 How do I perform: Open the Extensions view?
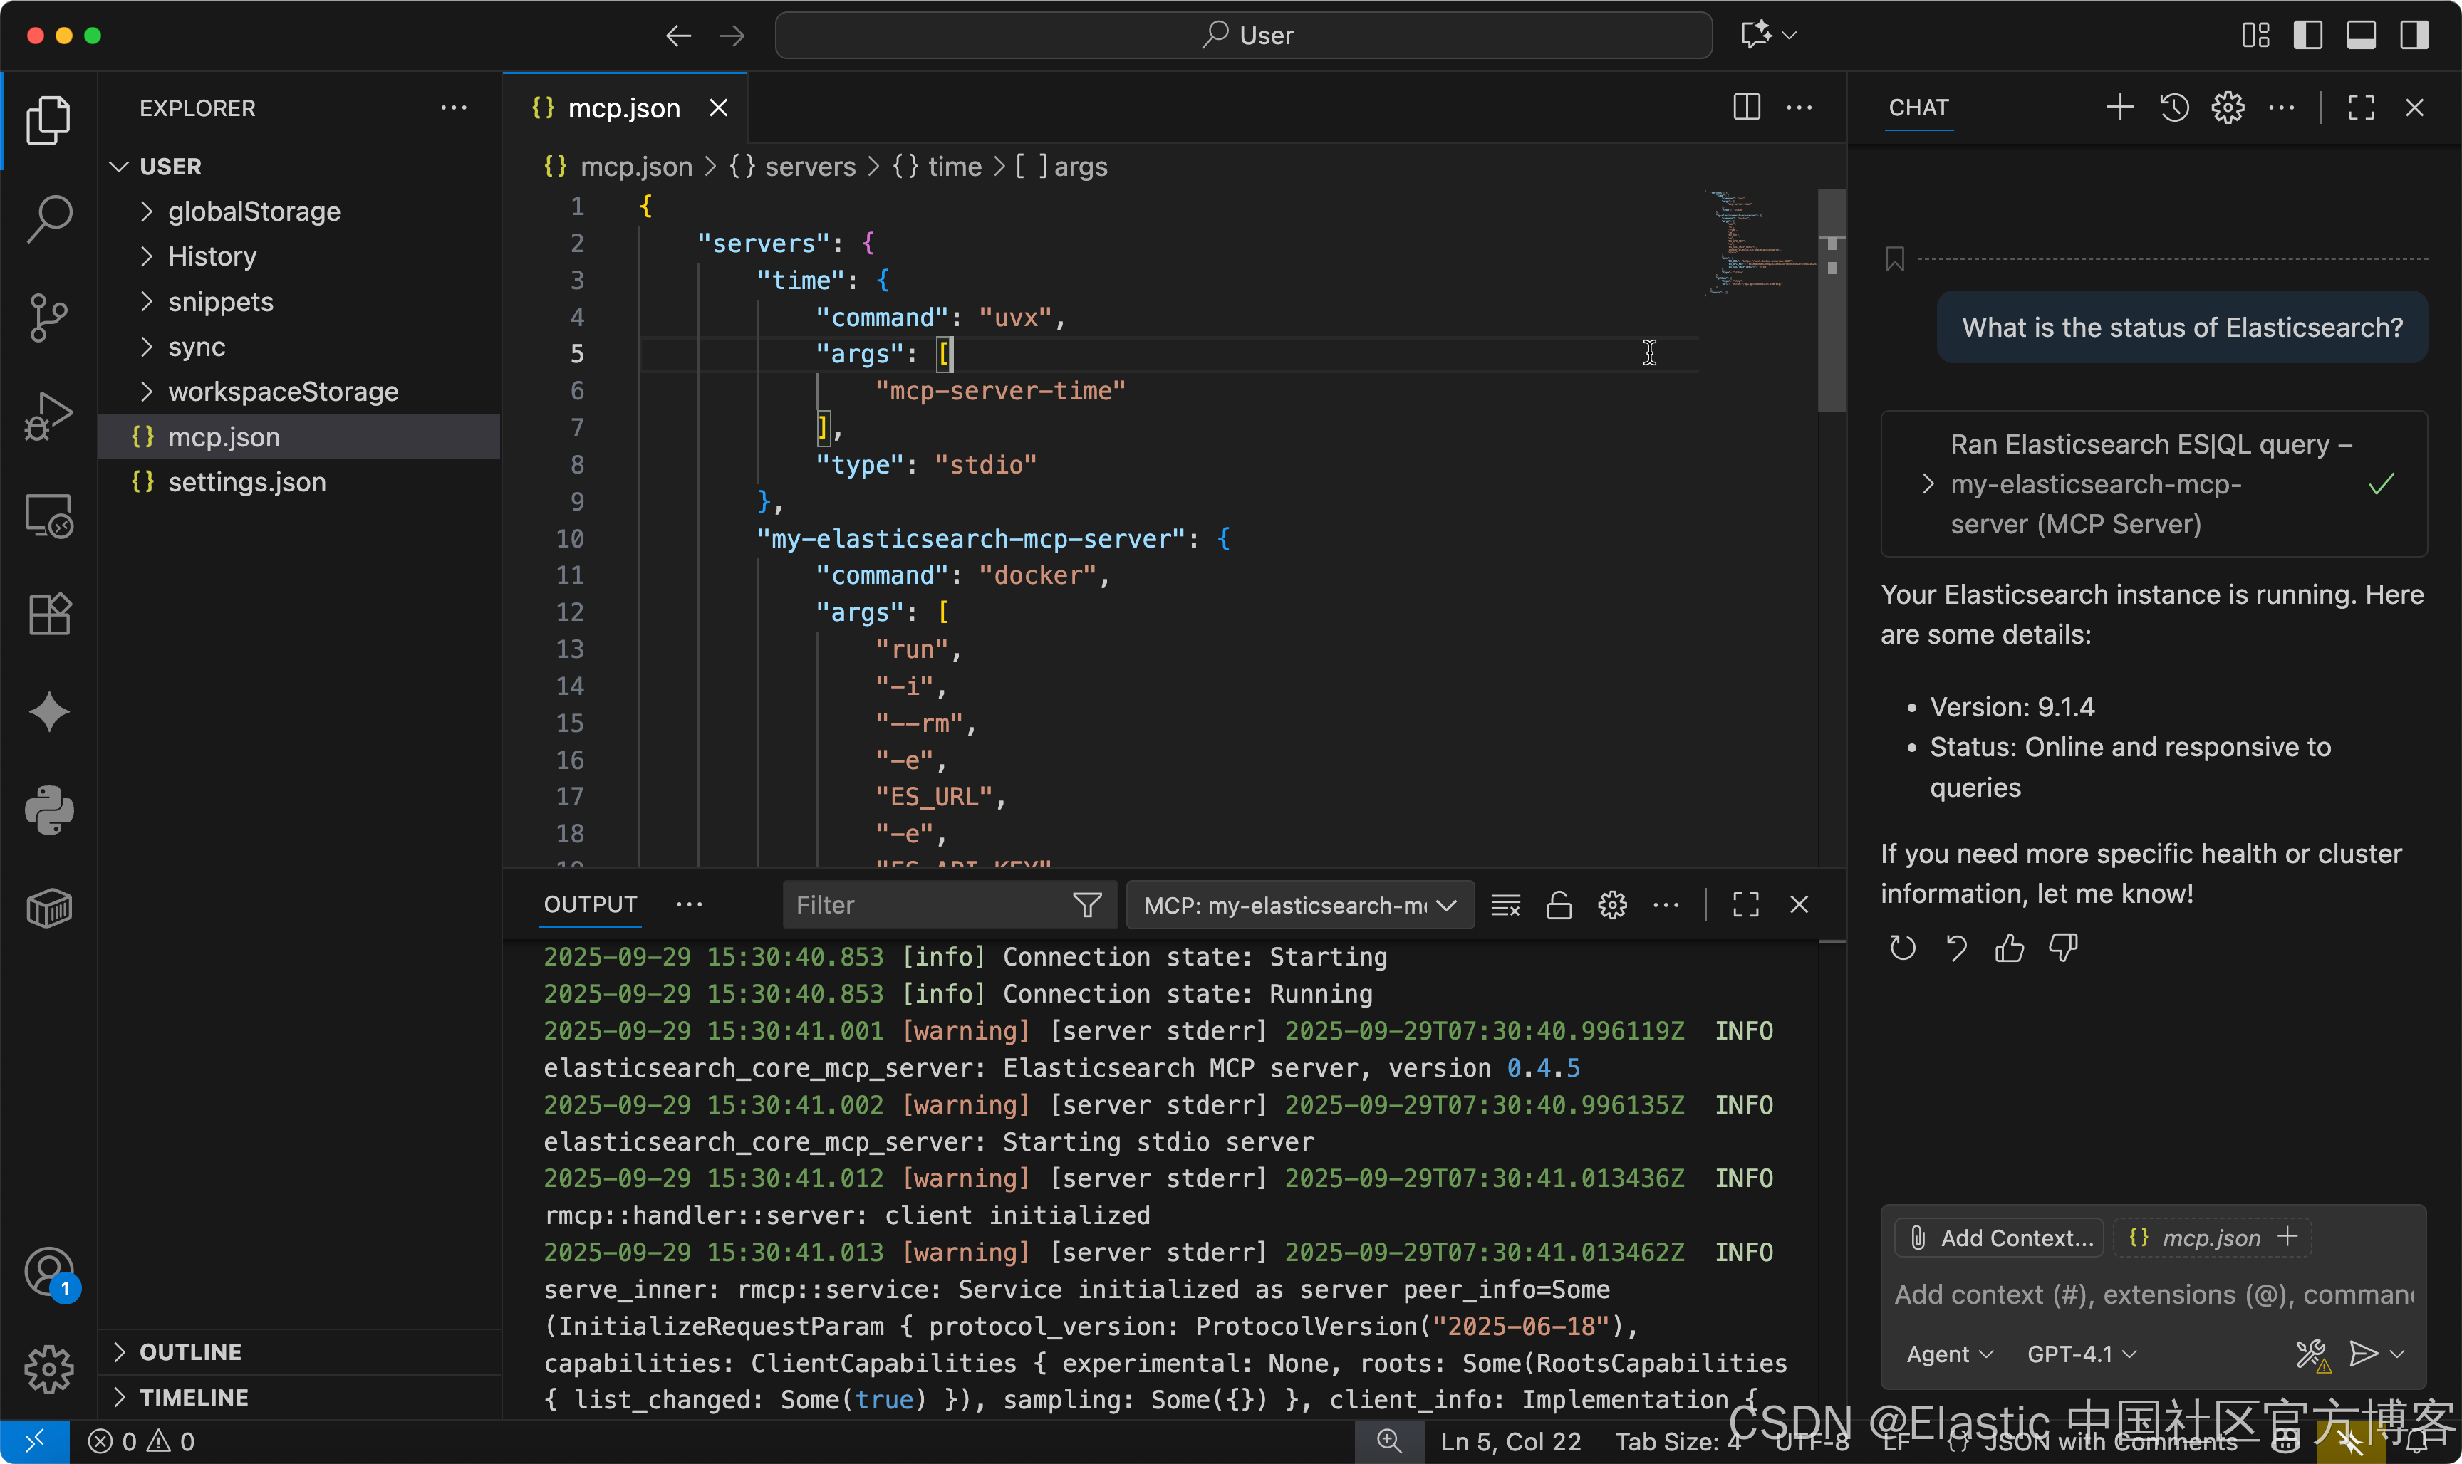[x=48, y=614]
